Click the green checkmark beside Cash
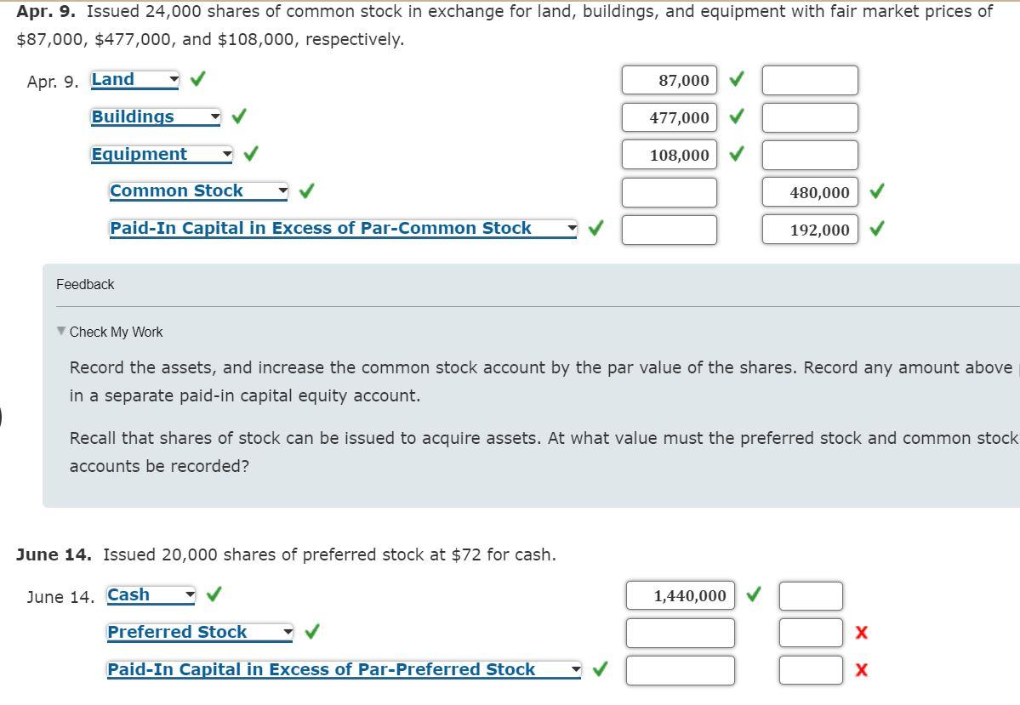The image size is (1020, 705). (213, 594)
